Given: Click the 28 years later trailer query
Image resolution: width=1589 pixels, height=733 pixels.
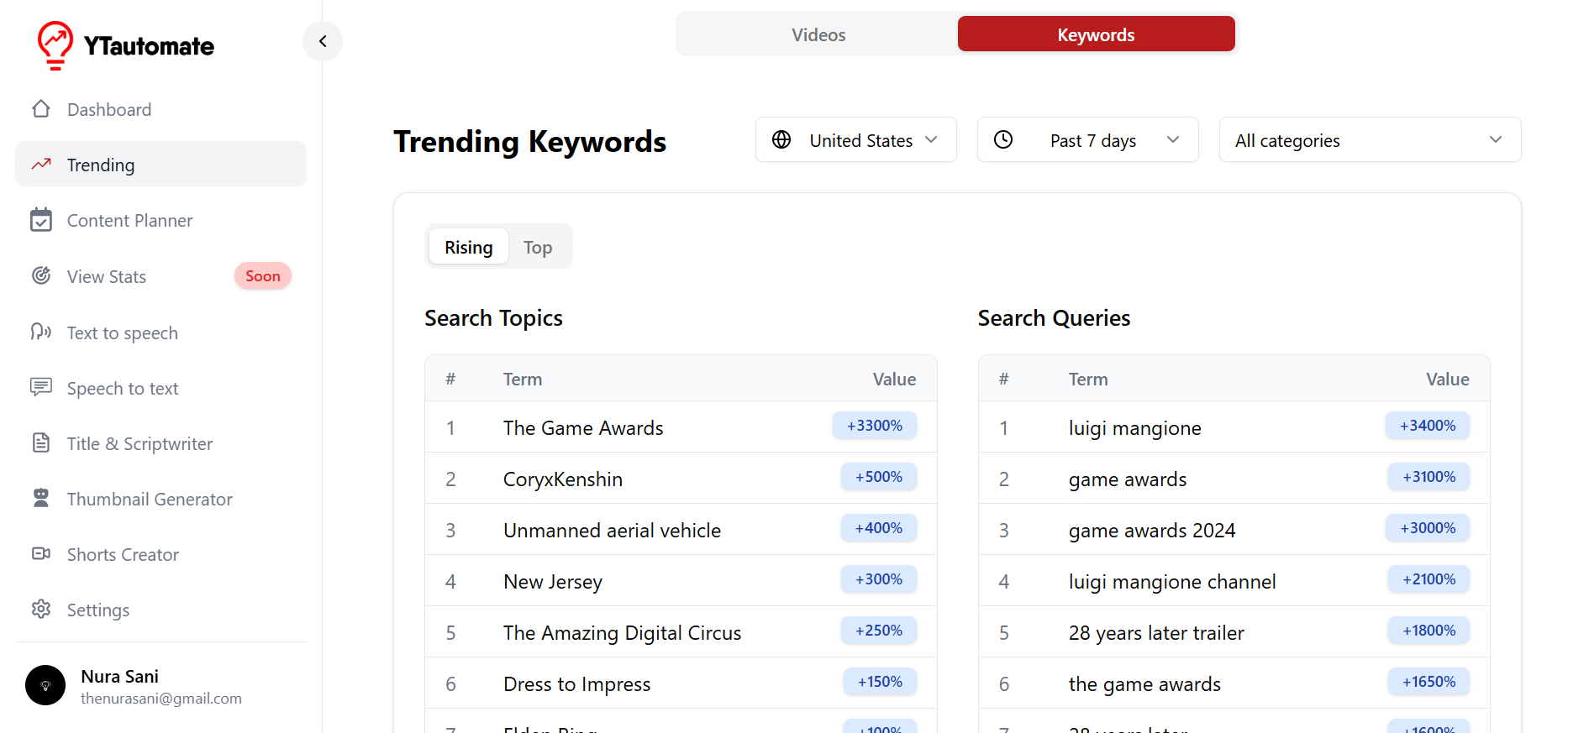Looking at the screenshot, I should (1156, 633).
